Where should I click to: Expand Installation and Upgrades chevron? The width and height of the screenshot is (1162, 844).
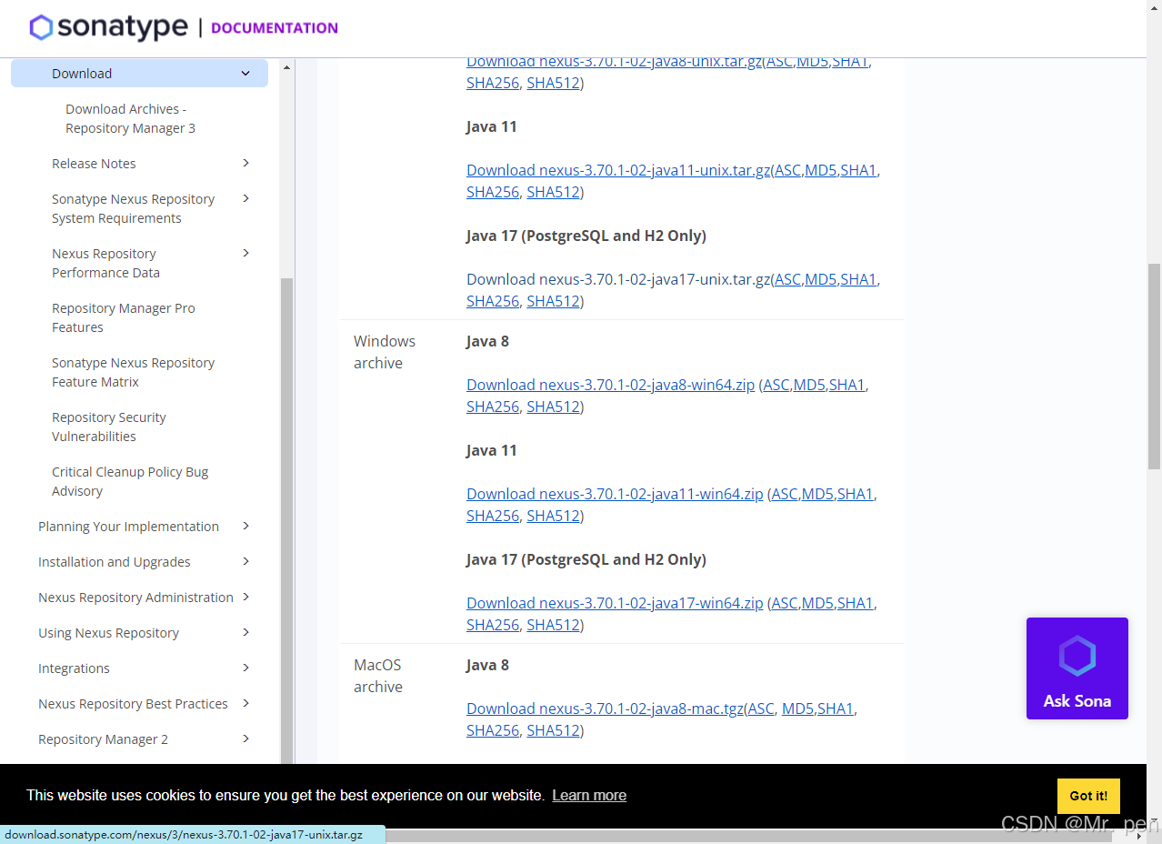pyautogui.click(x=245, y=561)
